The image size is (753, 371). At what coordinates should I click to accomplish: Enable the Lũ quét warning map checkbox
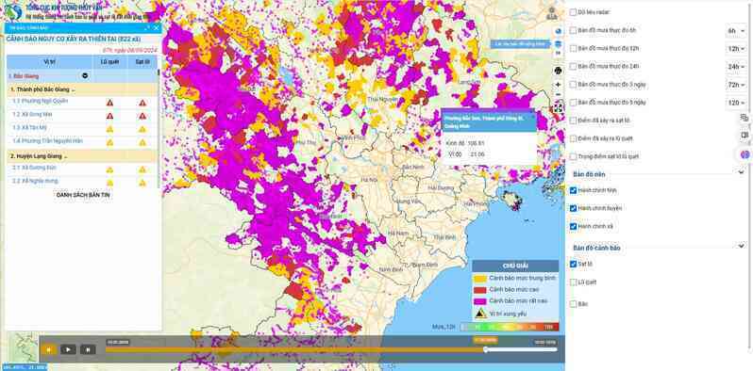[x=573, y=282]
